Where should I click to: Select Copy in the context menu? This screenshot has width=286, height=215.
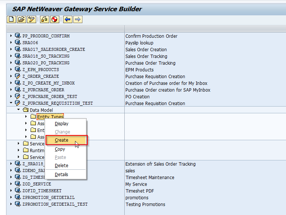point(60,149)
